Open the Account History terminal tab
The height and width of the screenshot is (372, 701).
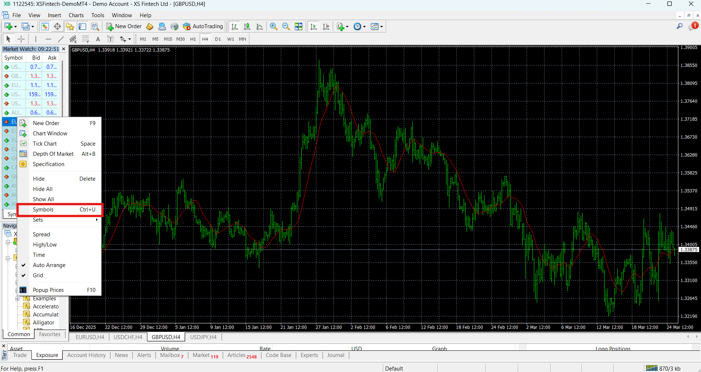(x=86, y=355)
